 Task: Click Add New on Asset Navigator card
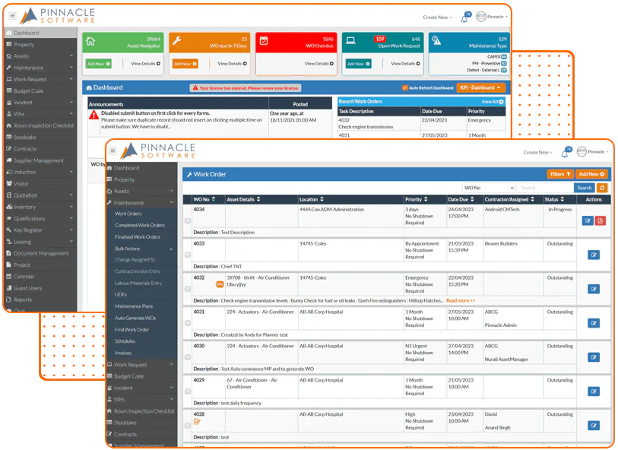click(99, 63)
